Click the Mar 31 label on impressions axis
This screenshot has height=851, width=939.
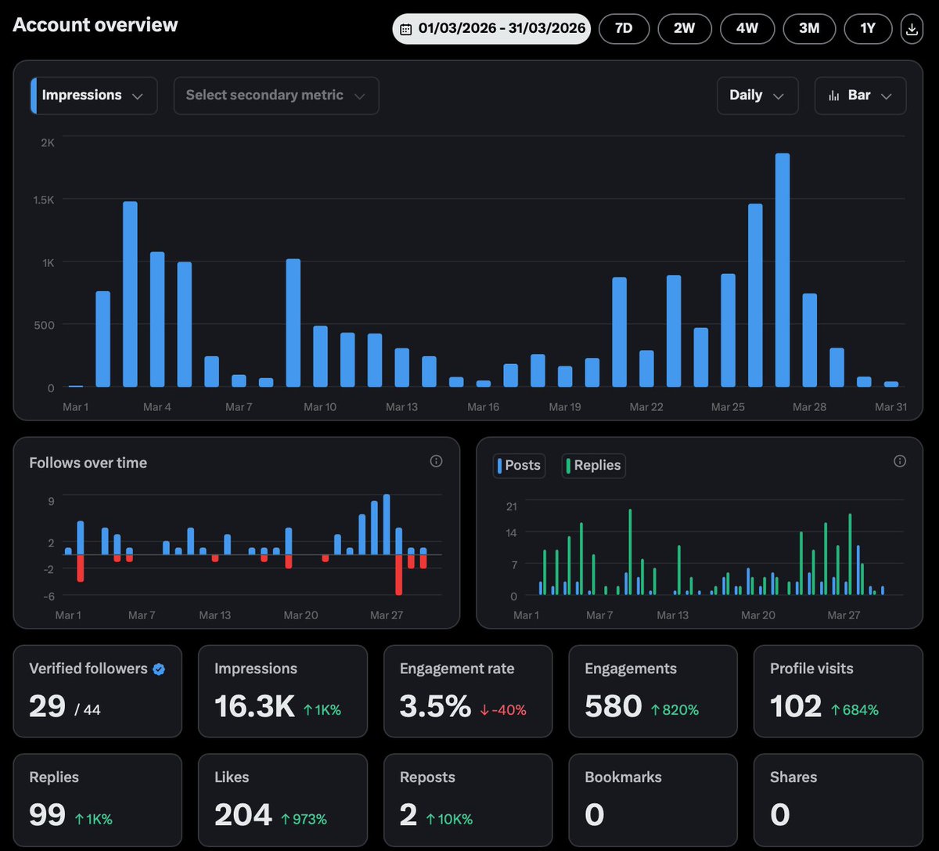pos(890,407)
